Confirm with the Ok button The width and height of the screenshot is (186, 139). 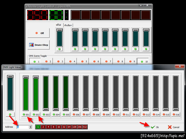click(155, 127)
